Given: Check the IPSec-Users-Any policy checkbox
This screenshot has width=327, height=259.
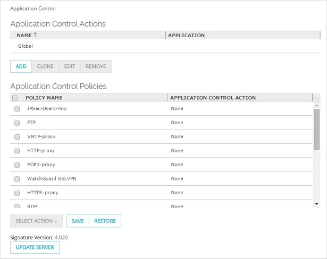Looking at the screenshot, I should pos(16,109).
